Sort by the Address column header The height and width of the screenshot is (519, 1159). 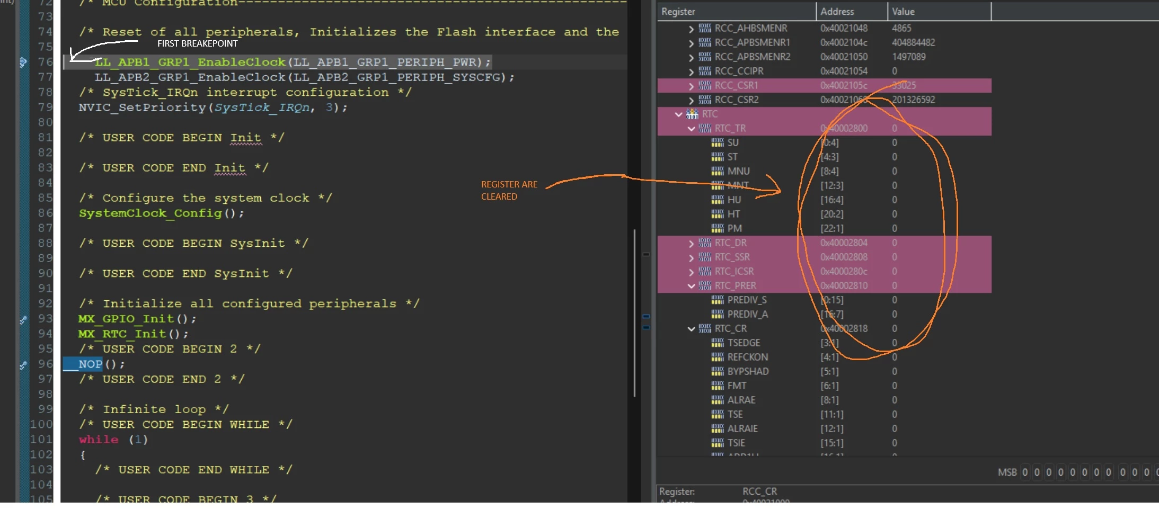tap(852, 12)
